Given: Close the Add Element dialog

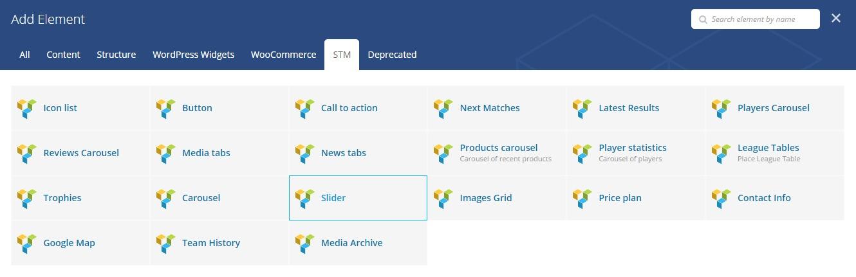Looking at the screenshot, I should (x=835, y=19).
